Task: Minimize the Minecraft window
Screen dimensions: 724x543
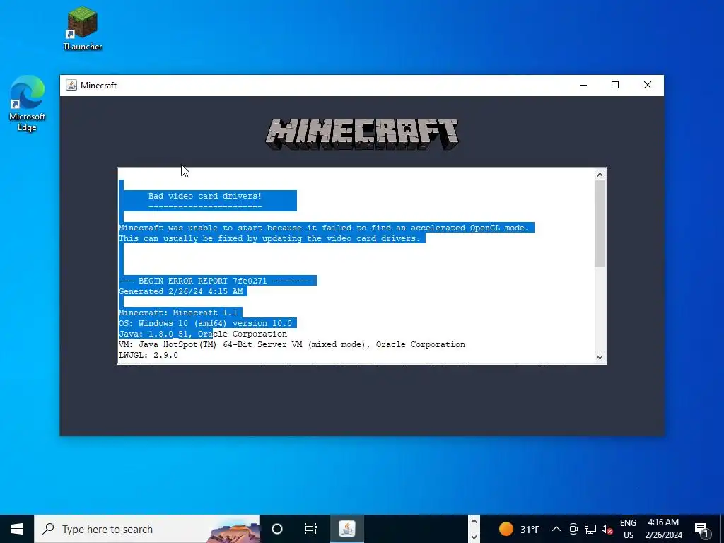Action: tap(583, 85)
